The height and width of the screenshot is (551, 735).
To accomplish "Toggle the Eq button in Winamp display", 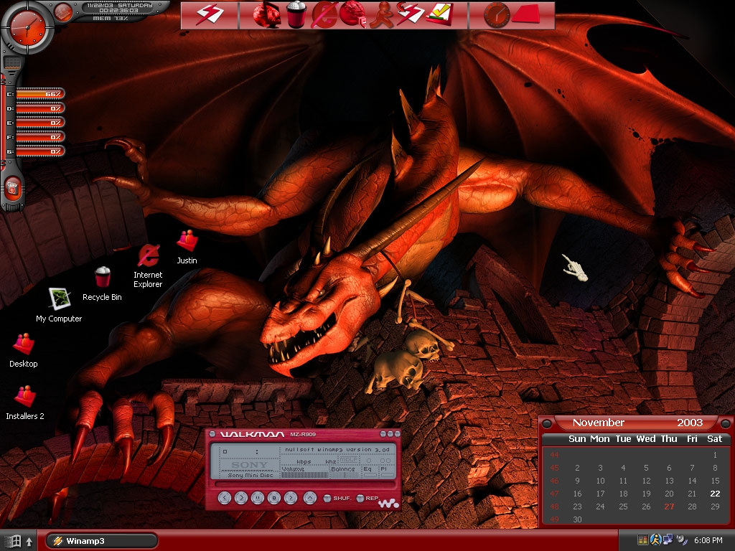I will (369, 471).
